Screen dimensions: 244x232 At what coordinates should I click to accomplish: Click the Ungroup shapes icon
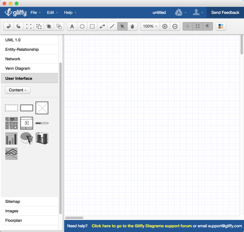(x=39, y=26)
